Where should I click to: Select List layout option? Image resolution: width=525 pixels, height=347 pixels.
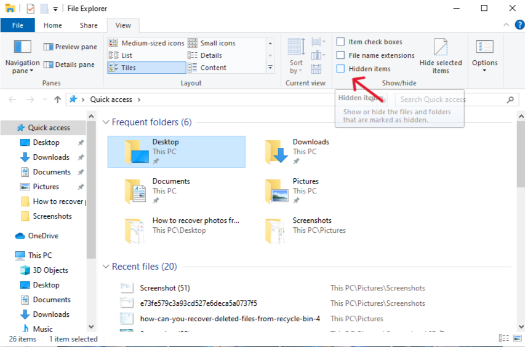click(x=121, y=55)
